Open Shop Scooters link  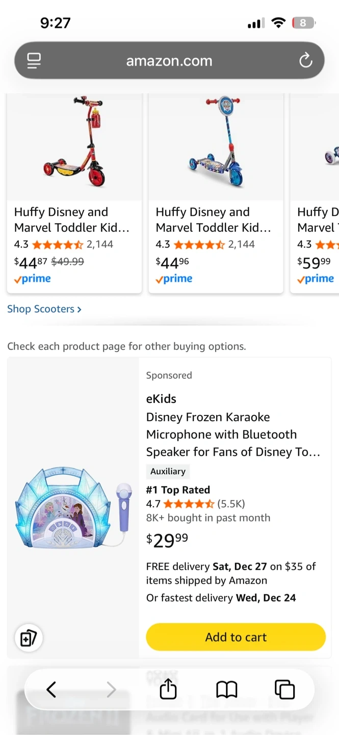coord(44,309)
